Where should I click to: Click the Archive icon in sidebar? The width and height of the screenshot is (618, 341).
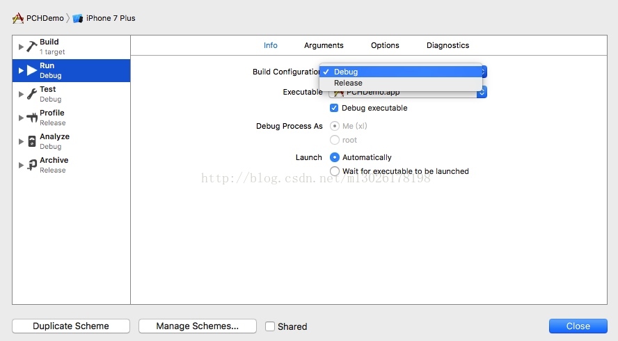32,165
